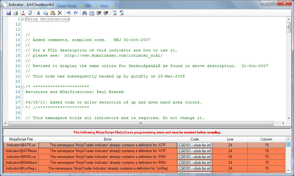Image resolution: width=294 pixels, height=176 pixels.
Task: Open CS0101 info for Indicator\@LinReg.c row
Action: (x=195, y=168)
